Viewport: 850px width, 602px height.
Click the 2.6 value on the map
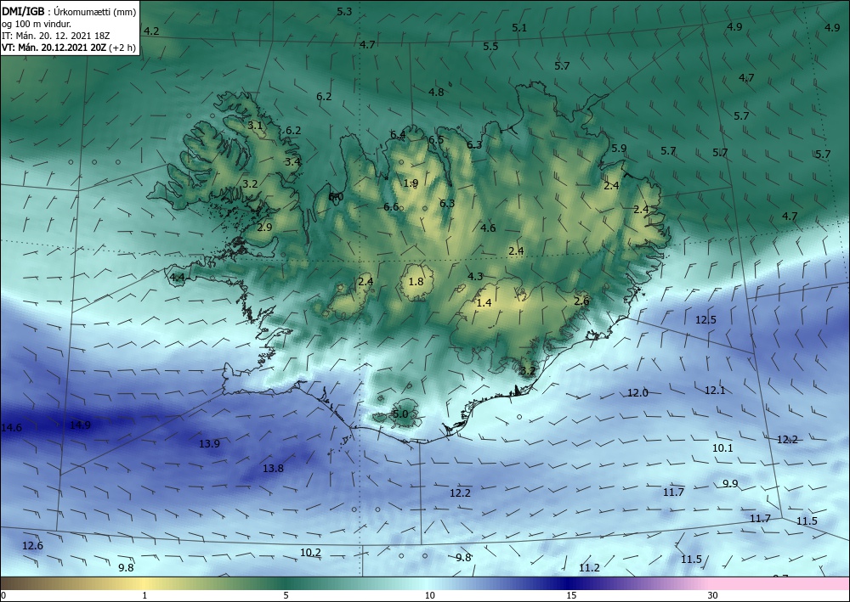[581, 301]
